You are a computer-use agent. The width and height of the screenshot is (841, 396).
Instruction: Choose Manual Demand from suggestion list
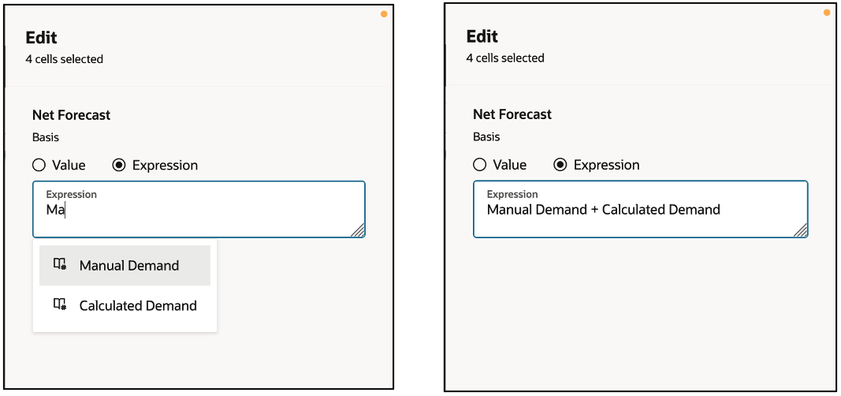[125, 265]
